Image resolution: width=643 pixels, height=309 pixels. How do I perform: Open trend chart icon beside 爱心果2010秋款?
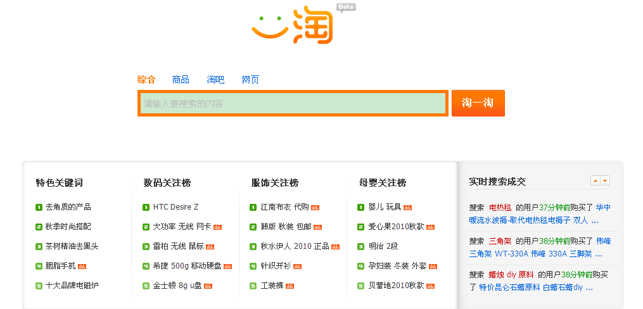430,227
